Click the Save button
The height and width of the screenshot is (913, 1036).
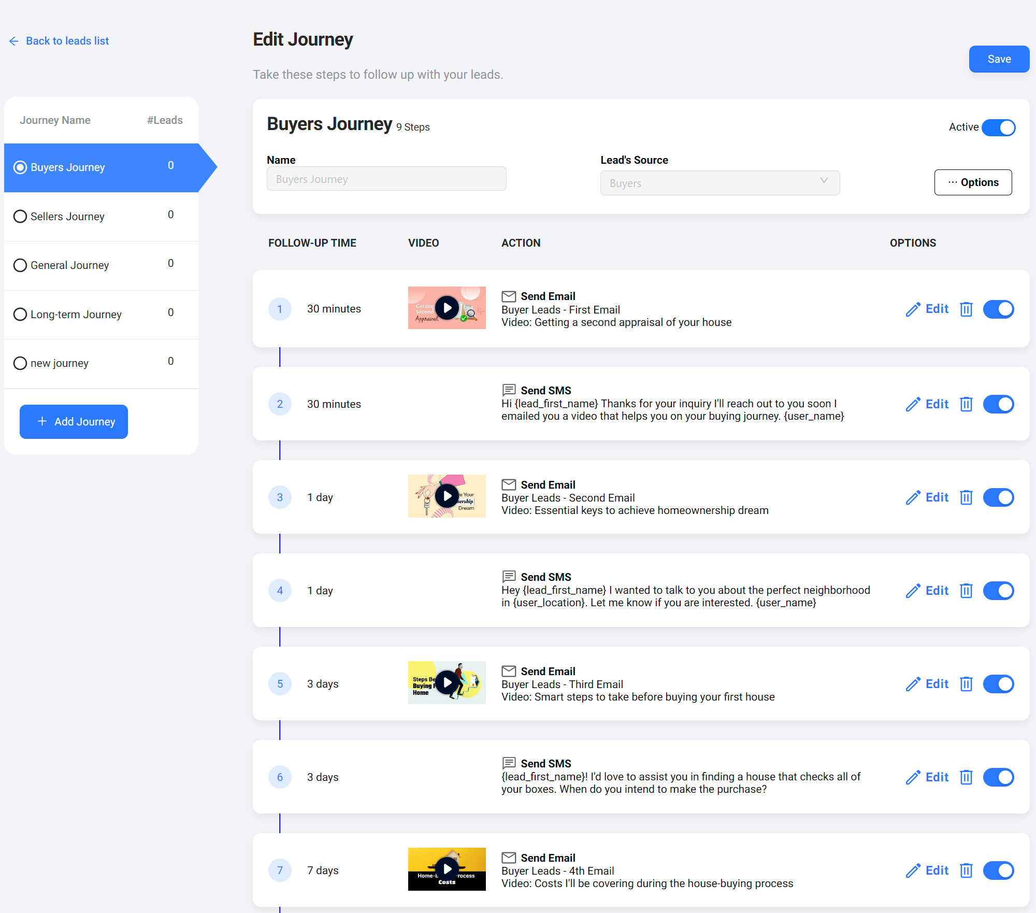pyautogui.click(x=999, y=59)
